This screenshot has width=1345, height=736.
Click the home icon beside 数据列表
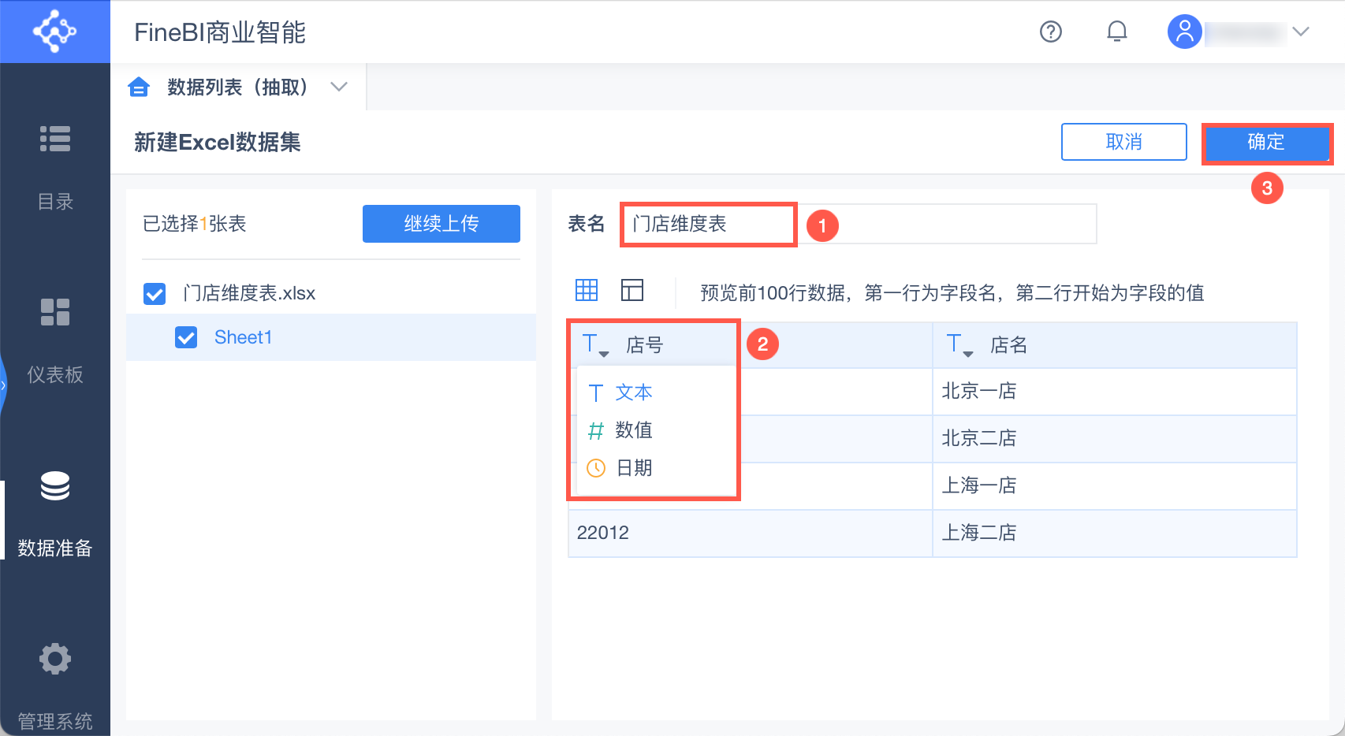(139, 87)
